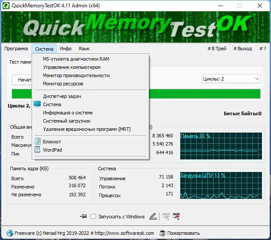Viewport: 271px width, 240px height.
Task: Toggle the Запускать с Windows checkbox
Action: [x=93, y=217]
